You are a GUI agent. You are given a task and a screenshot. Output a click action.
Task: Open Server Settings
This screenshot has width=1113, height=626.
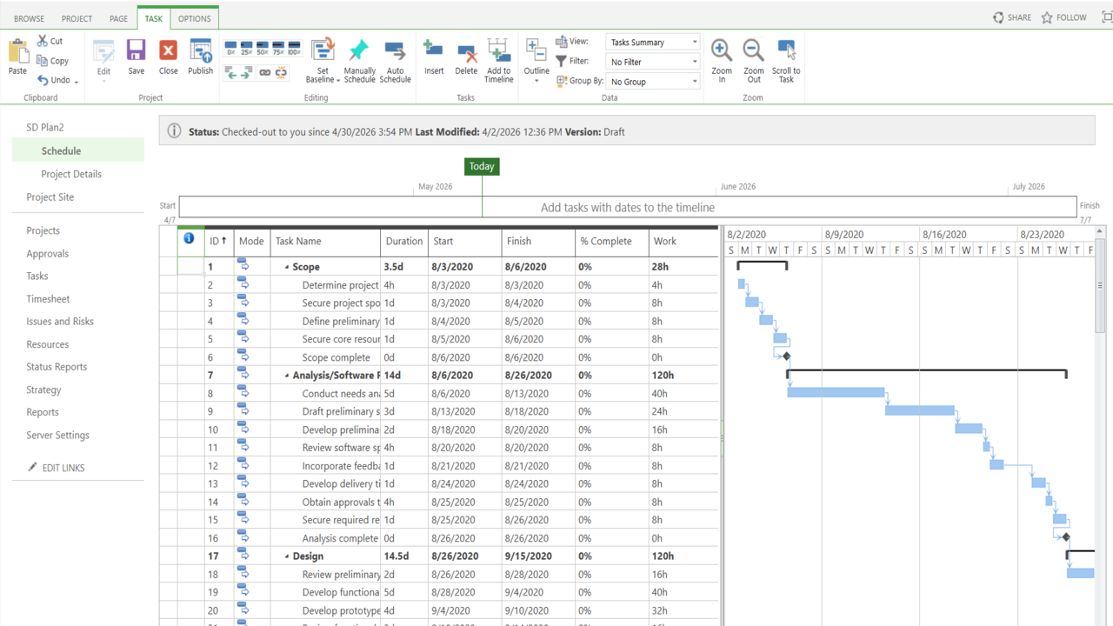point(57,436)
